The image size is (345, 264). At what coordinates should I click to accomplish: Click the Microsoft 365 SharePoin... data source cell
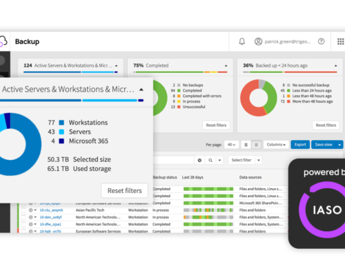(x=260, y=203)
